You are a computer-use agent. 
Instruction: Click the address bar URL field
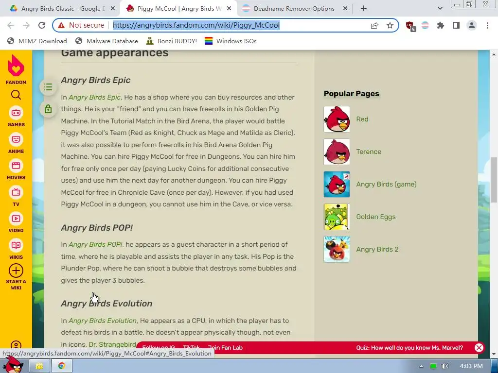(x=196, y=25)
